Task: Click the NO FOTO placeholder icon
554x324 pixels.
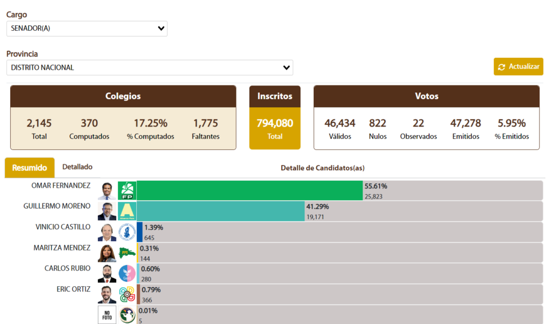Action: (x=107, y=314)
